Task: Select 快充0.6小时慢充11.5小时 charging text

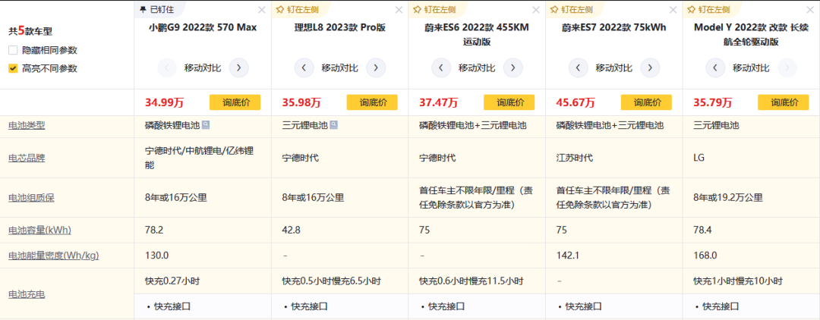Action: coord(471,281)
